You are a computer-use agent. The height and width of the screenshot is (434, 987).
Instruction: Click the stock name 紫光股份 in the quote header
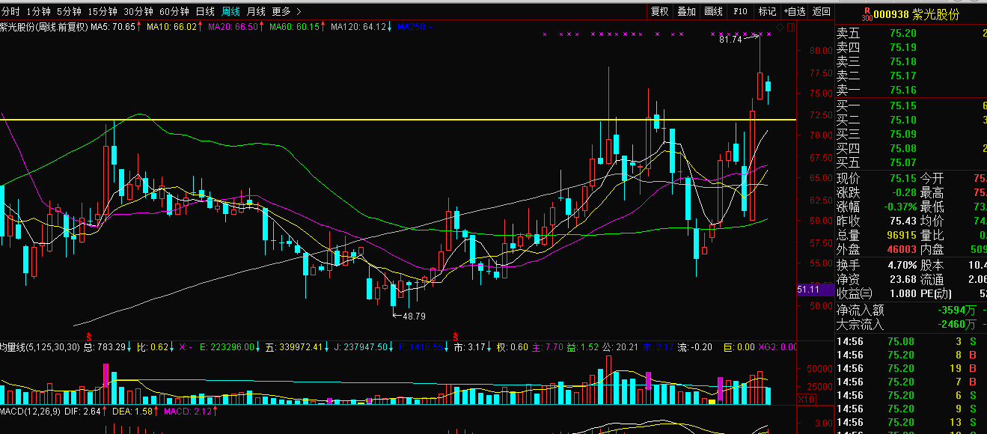pos(938,14)
